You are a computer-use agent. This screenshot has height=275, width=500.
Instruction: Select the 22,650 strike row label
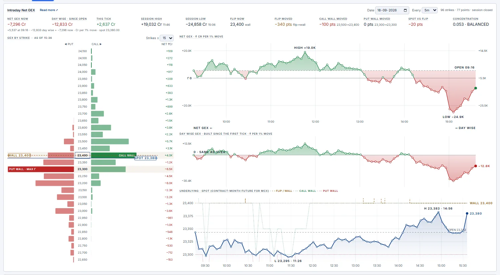82,260
